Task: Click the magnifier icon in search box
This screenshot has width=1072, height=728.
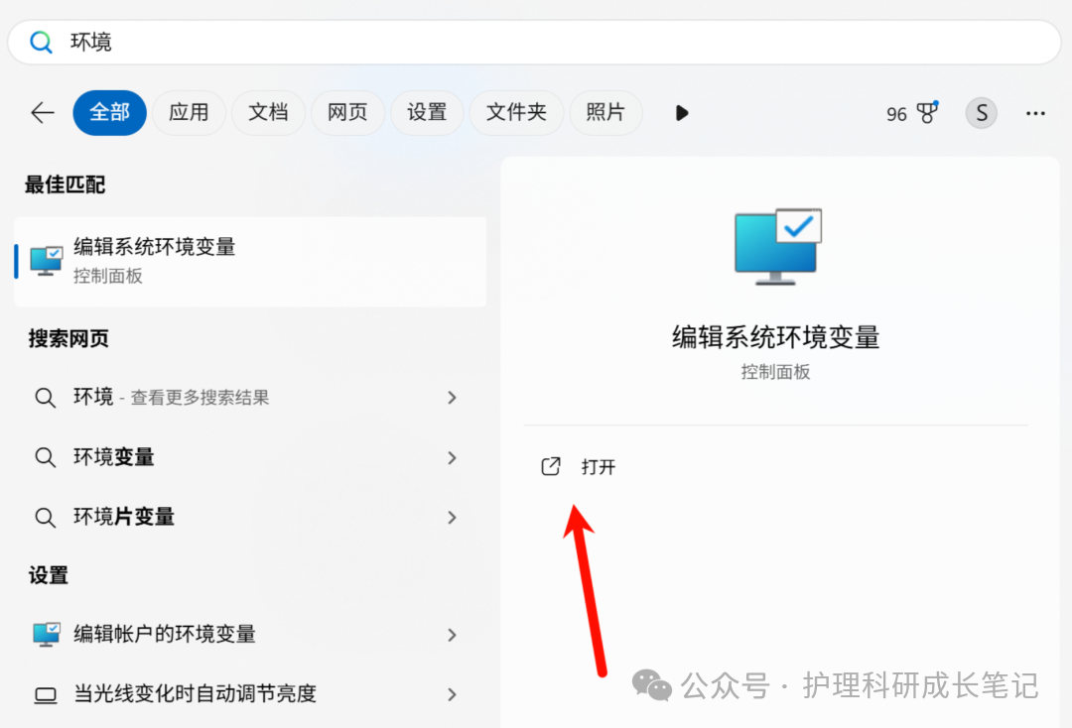Action: click(x=41, y=43)
